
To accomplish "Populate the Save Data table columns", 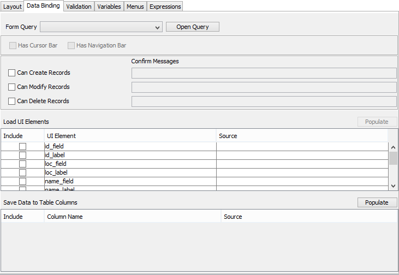I will 377,202.
